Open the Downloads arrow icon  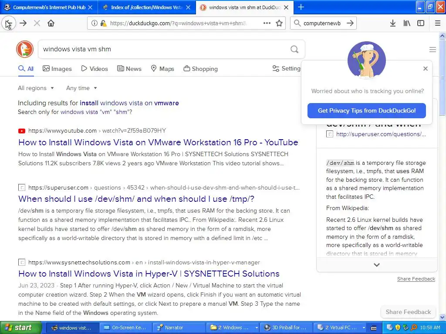pos(393,23)
